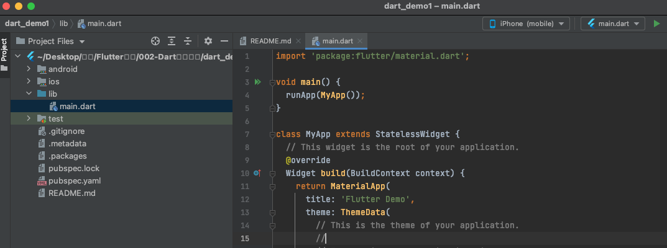The height and width of the screenshot is (248, 667).
Task: Open Project panel gear settings
Action: [208, 41]
